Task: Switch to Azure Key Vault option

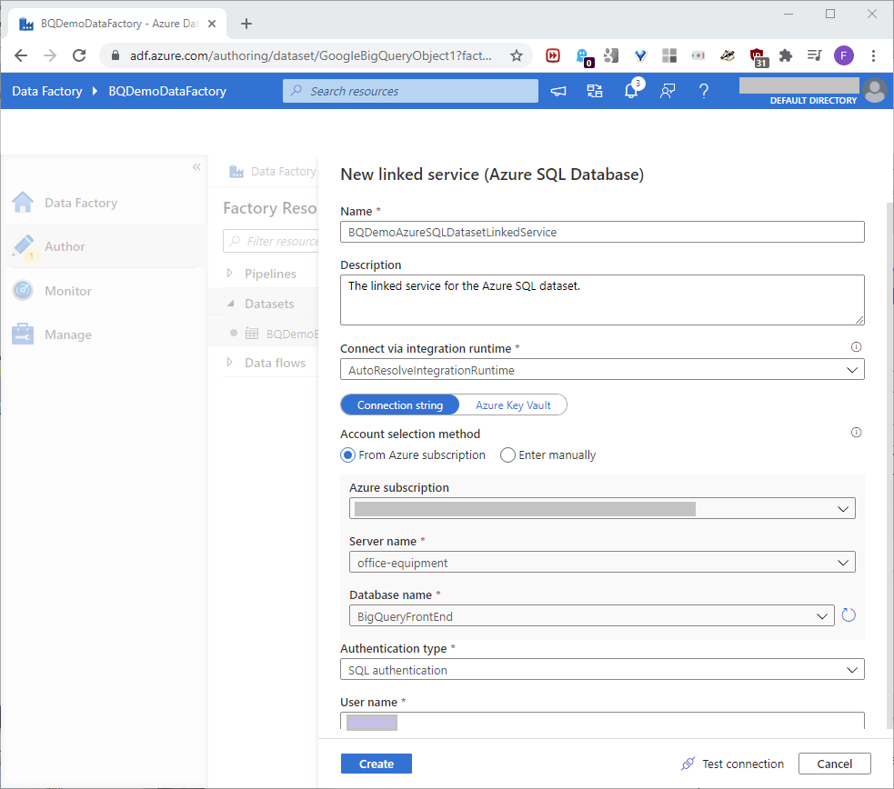Action: 513,405
